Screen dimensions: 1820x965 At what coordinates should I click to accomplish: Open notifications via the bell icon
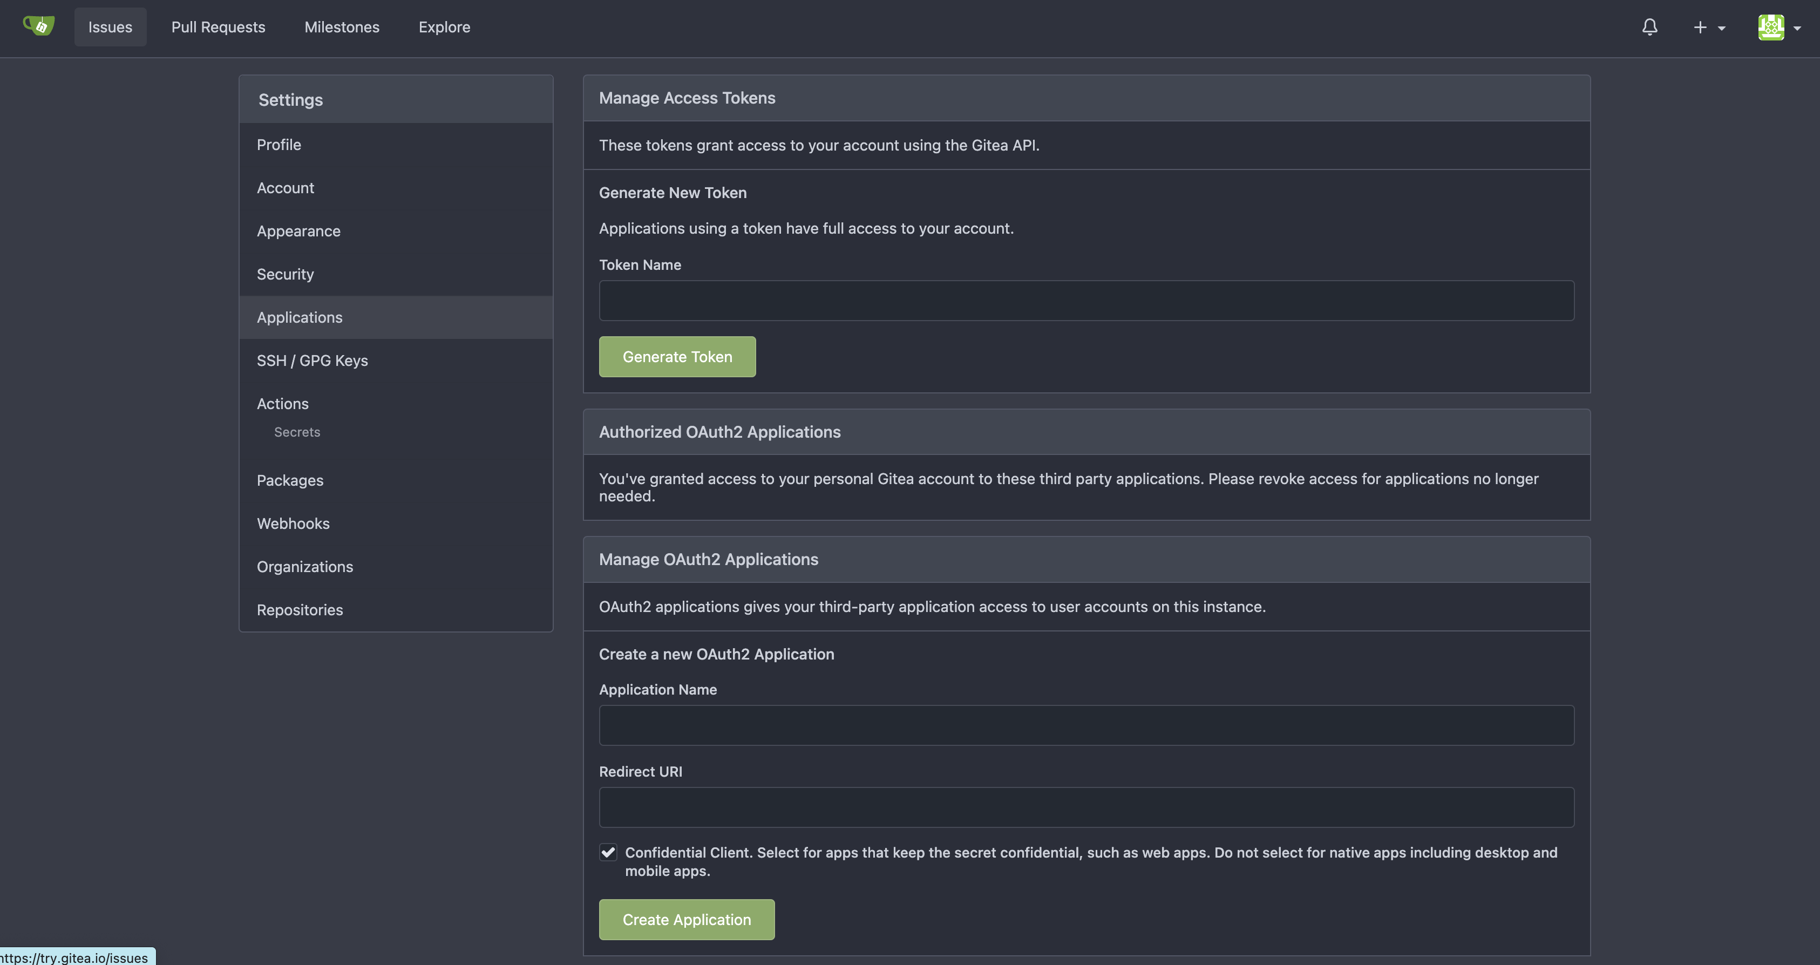(1650, 26)
